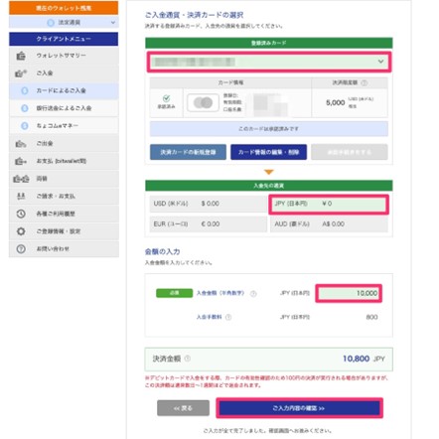Click help icon beside 入金手数料
The height and width of the screenshot is (439, 439).
tap(228, 317)
